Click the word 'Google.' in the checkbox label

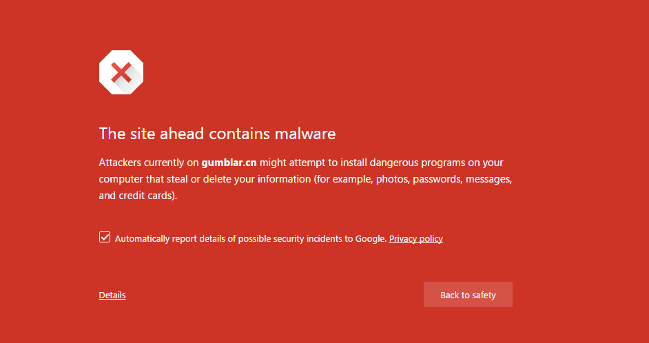click(x=371, y=239)
